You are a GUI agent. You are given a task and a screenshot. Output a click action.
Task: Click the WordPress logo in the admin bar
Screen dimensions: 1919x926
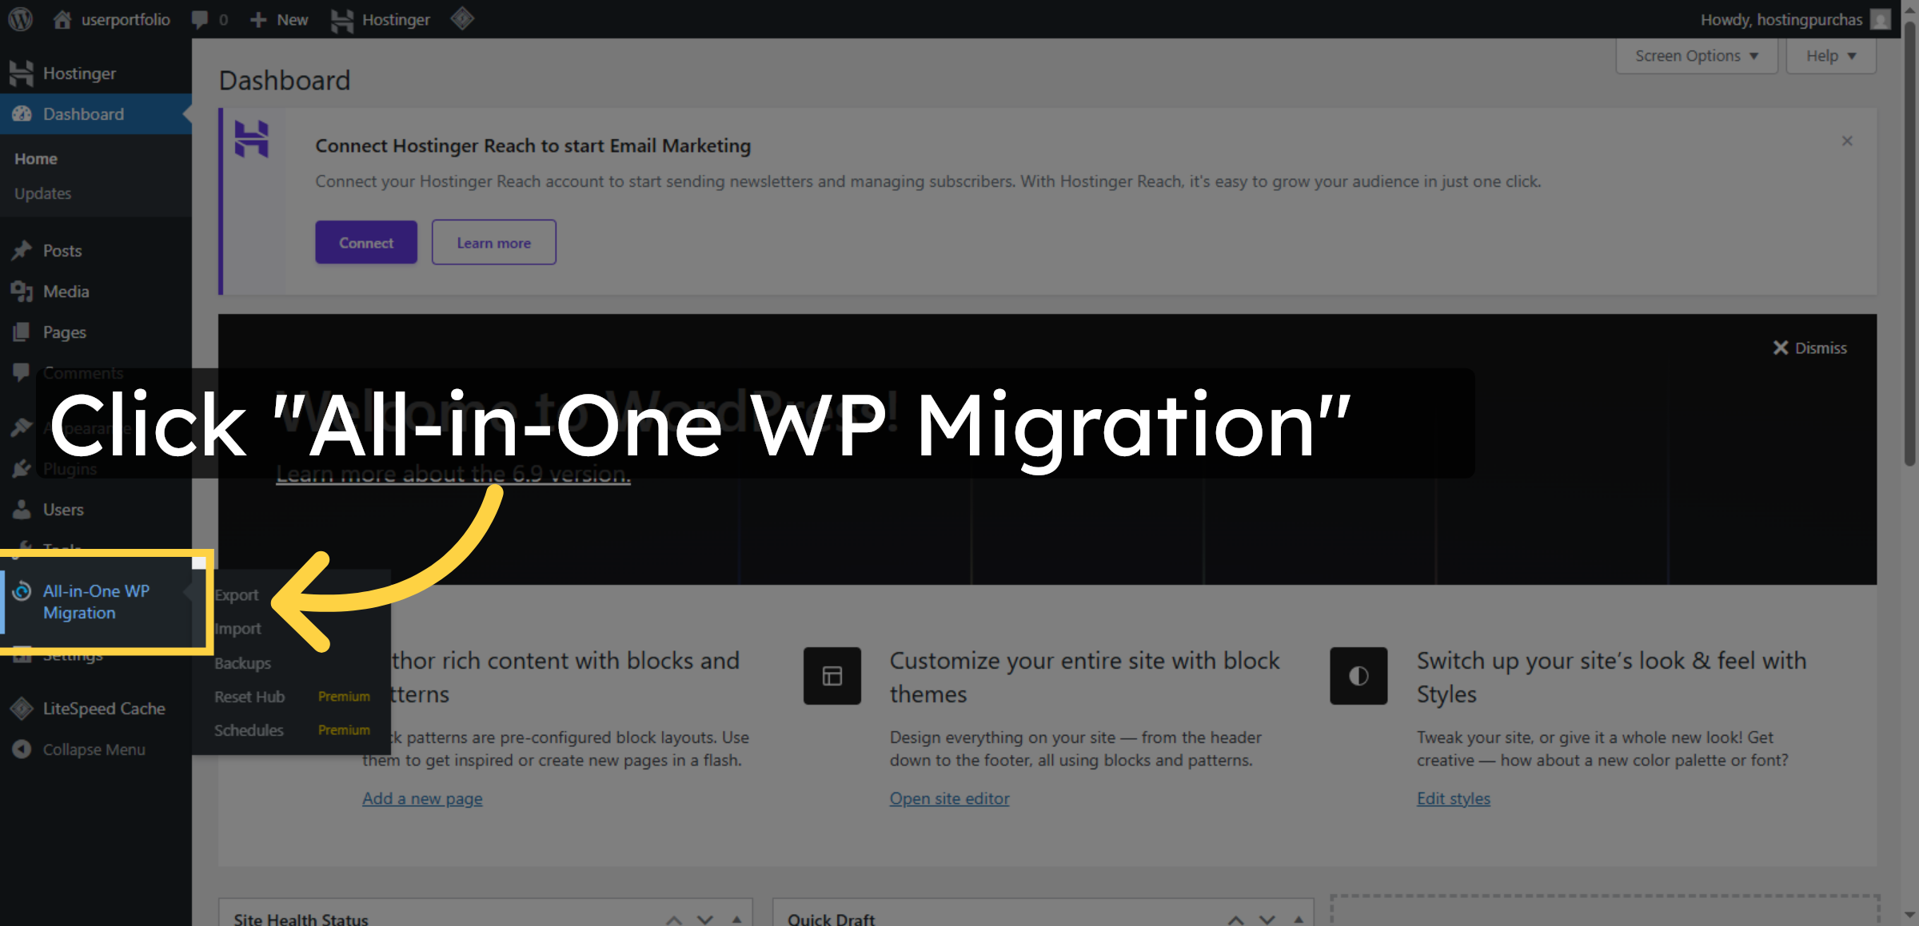[19, 19]
